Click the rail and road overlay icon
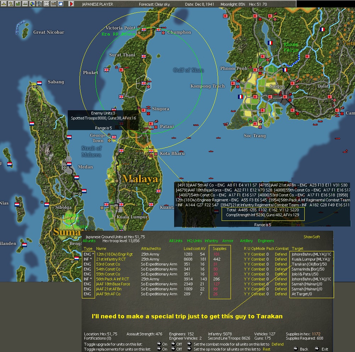The image size is (355, 352). point(54,4)
